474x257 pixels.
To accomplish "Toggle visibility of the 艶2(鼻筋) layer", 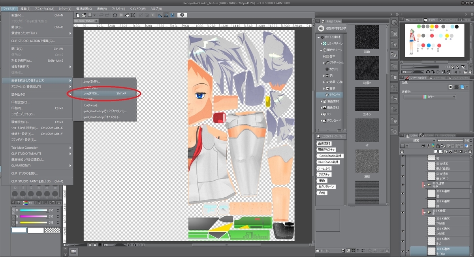I will [x=403, y=166].
